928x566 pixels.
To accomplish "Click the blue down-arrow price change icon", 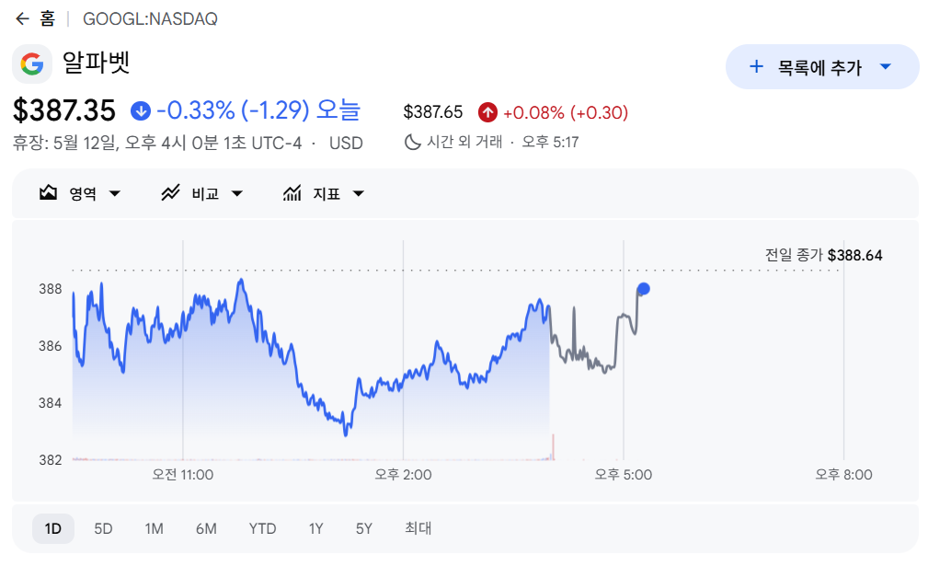I will tap(141, 110).
